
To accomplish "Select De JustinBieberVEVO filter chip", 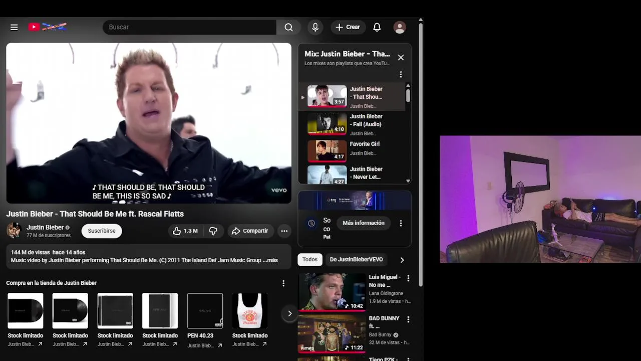I will pyautogui.click(x=356, y=259).
